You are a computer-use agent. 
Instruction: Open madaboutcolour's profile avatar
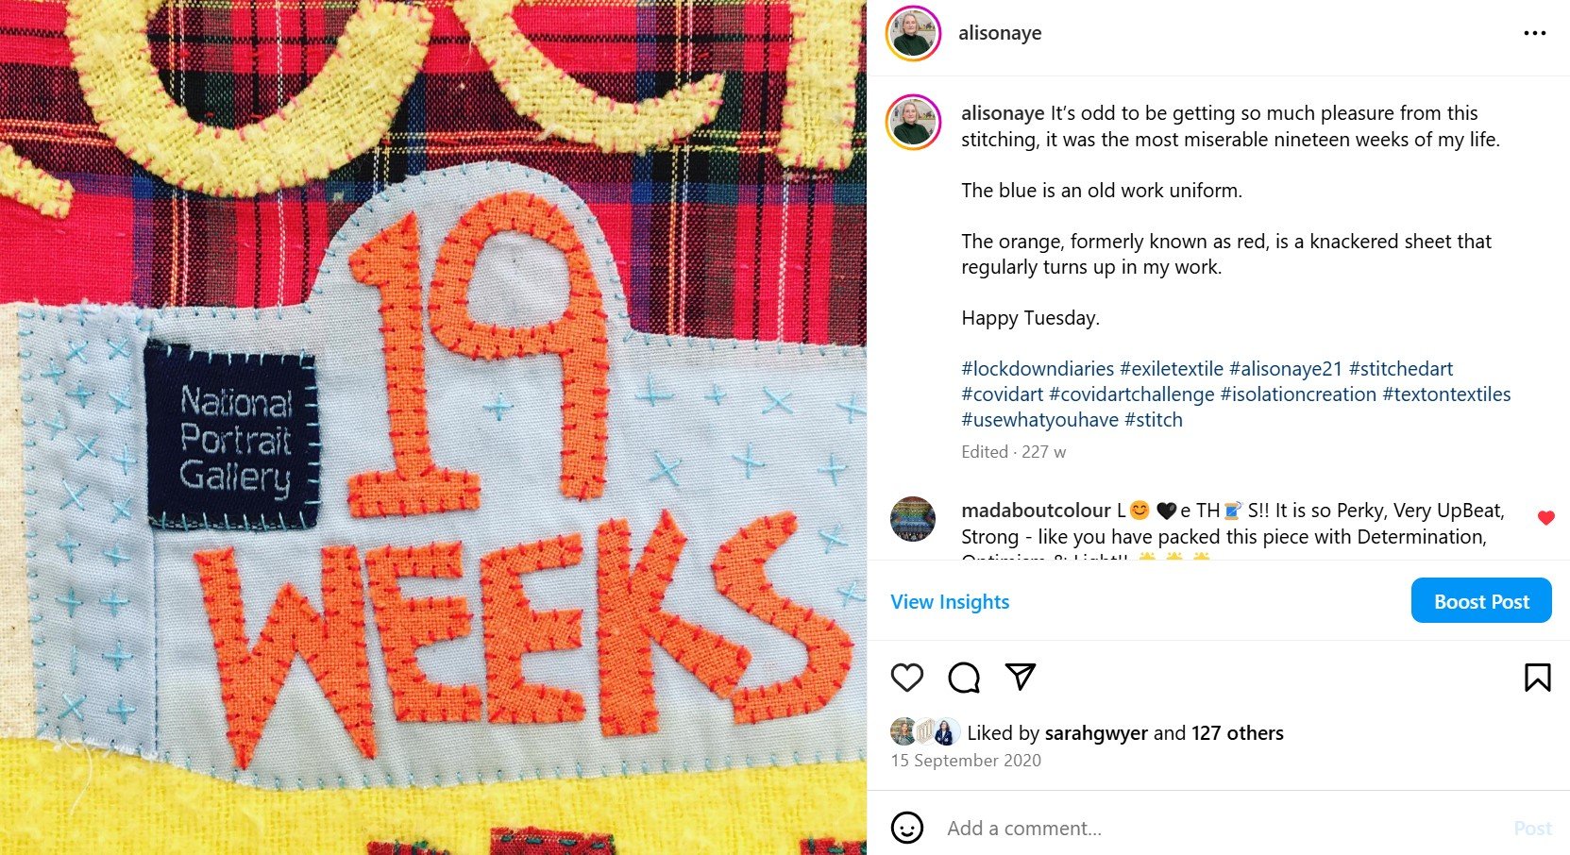pos(913,519)
